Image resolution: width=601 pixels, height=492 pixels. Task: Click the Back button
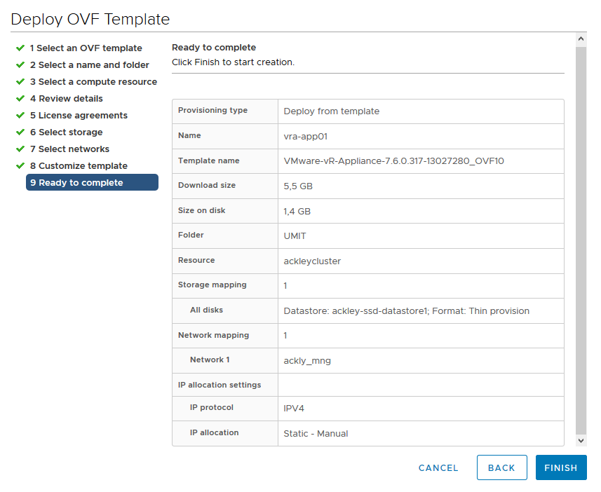(501, 467)
